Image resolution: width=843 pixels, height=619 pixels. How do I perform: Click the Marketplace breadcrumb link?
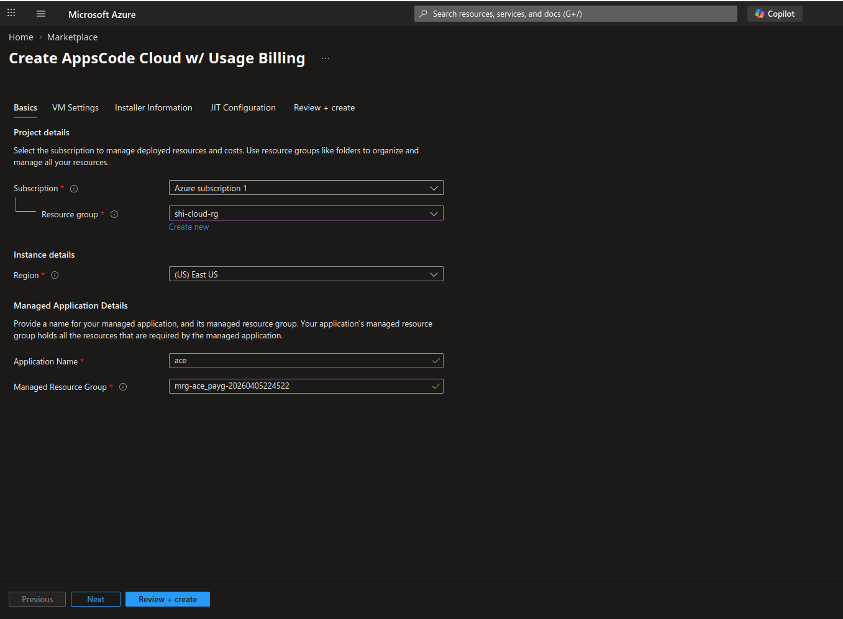[72, 37]
